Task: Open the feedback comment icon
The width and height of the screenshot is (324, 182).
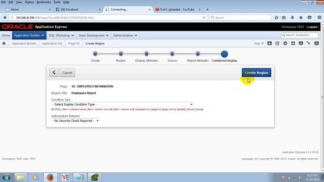Action: [301, 43]
